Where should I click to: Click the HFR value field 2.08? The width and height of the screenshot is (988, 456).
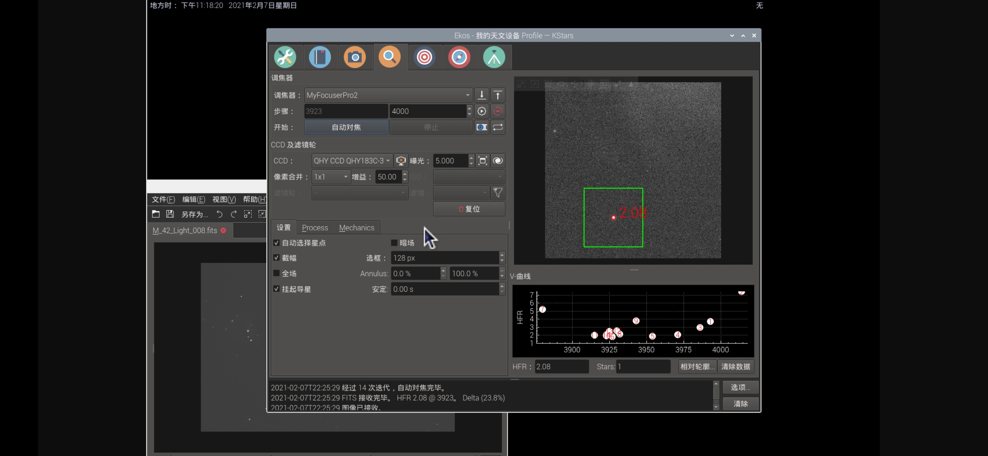click(x=562, y=366)
